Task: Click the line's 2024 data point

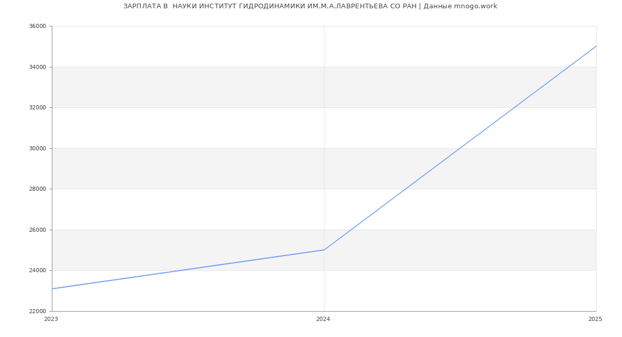Action: (x=324, y=250)
